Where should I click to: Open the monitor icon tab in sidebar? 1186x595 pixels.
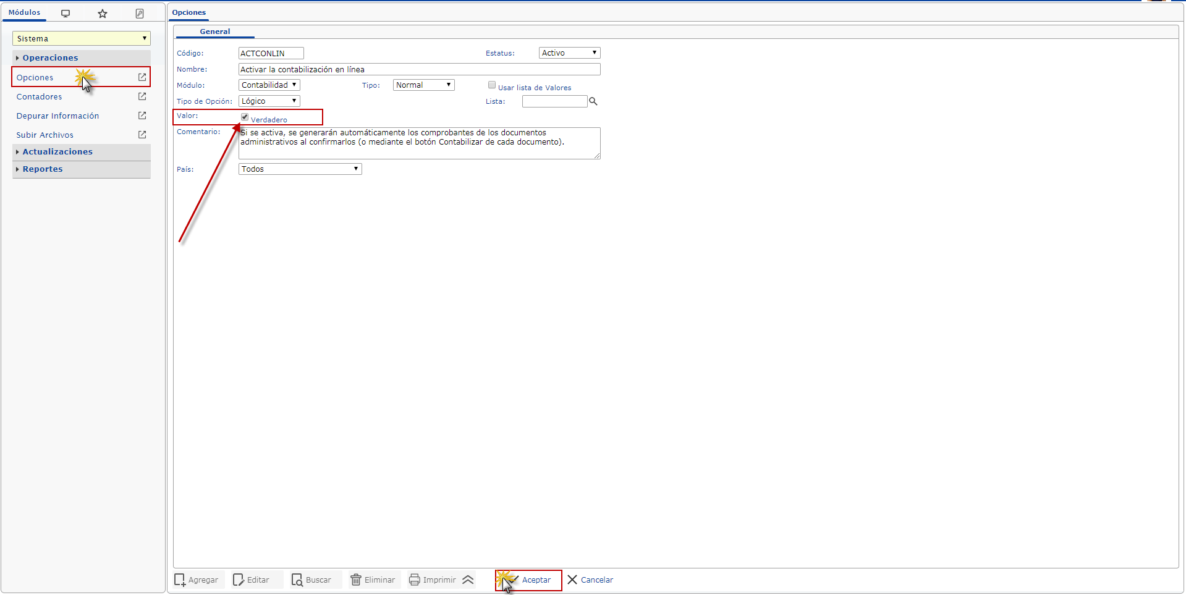point(66,13)
